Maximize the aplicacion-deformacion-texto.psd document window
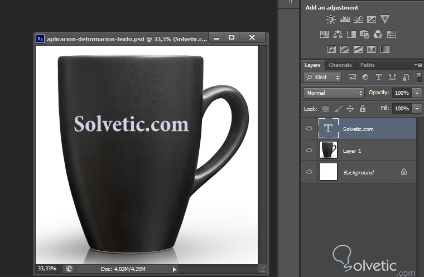The image size is (424, 277). pyautogui.click(x=232, y=37)
